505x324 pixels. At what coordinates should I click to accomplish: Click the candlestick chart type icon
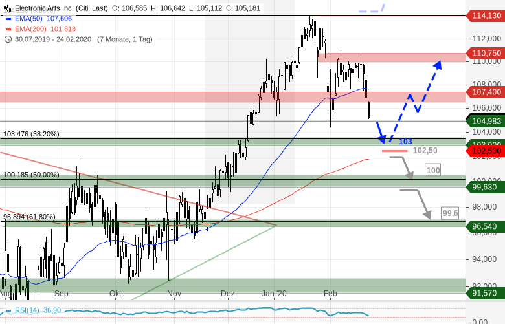coord(8,8)
